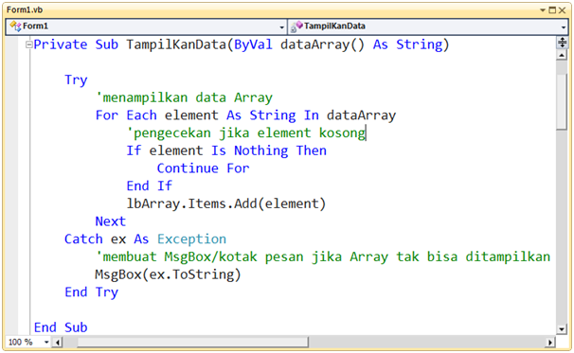574x353 pixels.
Task: Click the 'End Sub' line
Action: (x=61, y=327)
